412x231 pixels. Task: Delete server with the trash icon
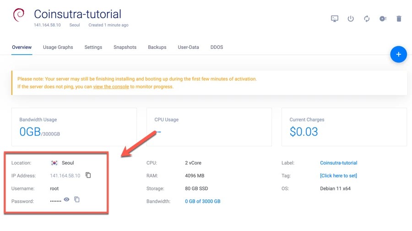point(399,19)
